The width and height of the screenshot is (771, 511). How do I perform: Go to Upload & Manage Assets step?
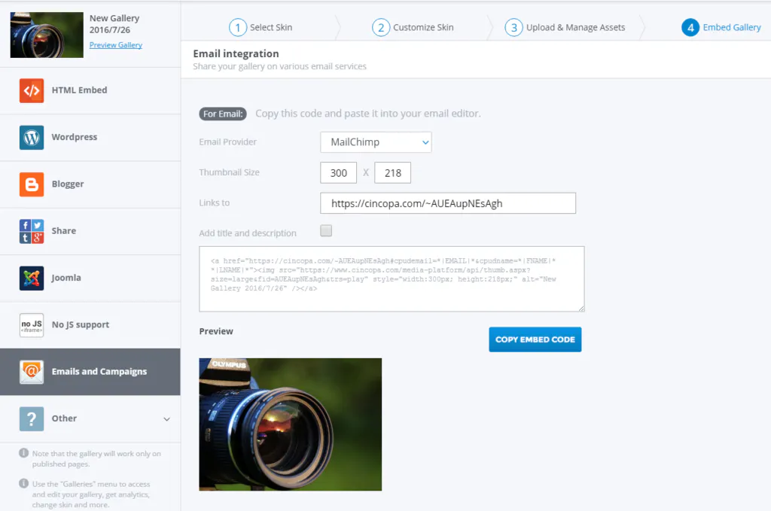pyautogui.click(x=565, y=28)
